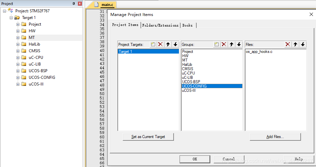Screen dimensions: 316x167
Task: Delete the selected group
Action: 224,44
